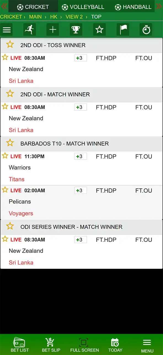Open the stopwatch timer icon

click(146, 29)
